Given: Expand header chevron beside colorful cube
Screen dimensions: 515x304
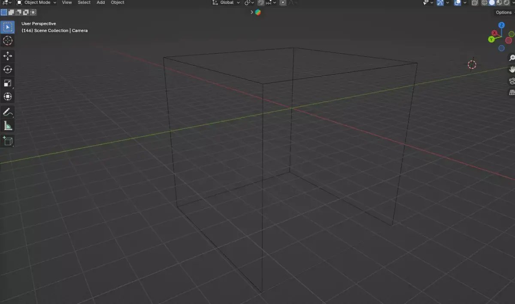Looking at the screenshot, I should coord(252,12).
